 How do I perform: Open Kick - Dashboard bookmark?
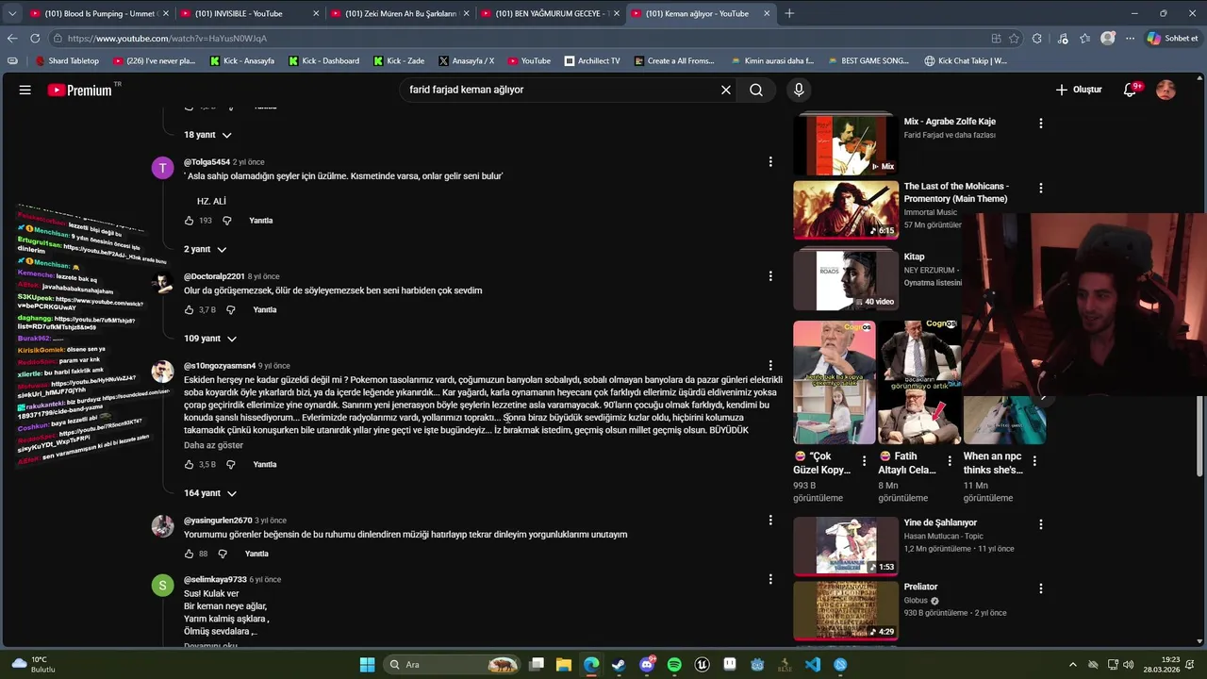pos(323,61)
